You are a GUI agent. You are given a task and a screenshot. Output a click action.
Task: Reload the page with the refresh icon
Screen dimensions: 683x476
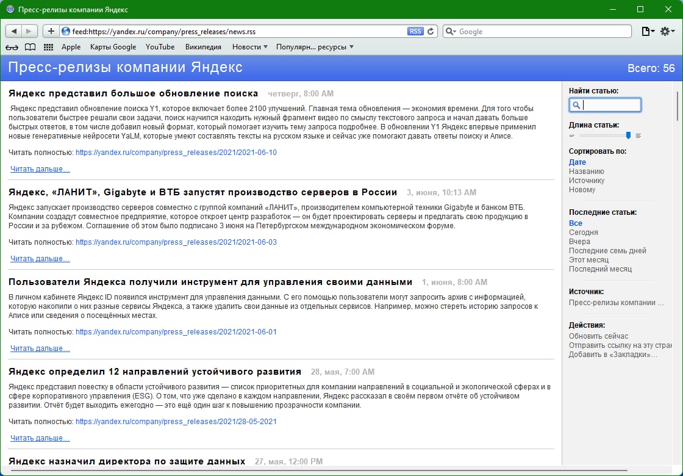coord(431,31)
